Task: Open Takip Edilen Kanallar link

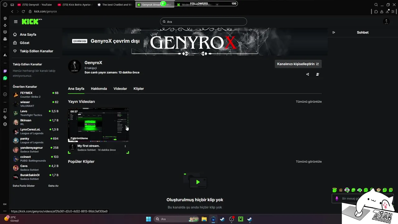Action: [36, 51]
